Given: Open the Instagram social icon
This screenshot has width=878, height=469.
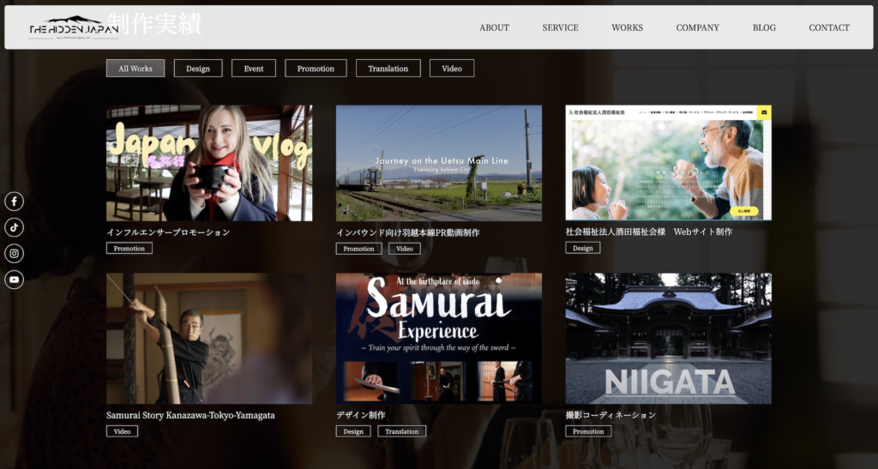Looking at the screenshot, I should coord(14,254).
